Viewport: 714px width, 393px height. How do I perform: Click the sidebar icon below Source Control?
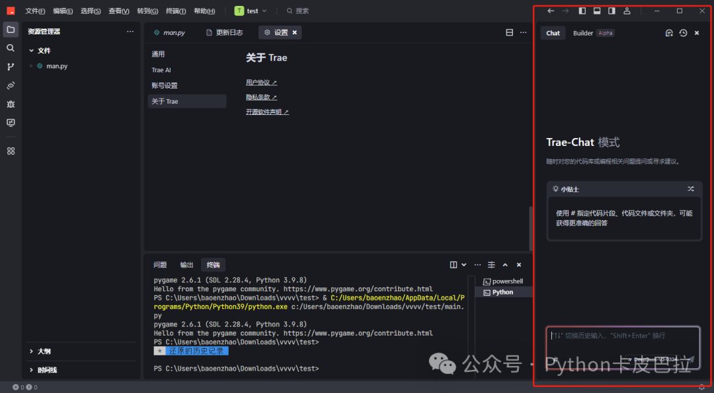click(x=11, y=85)
